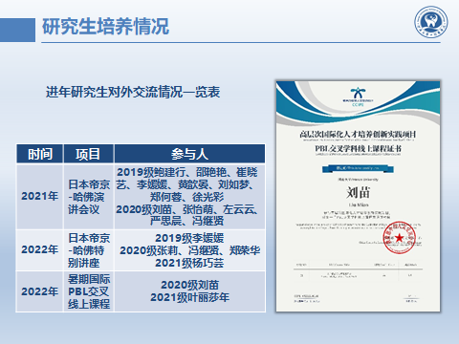
Task: Click the certificate image thumbnail
Action: click(358, 196)
